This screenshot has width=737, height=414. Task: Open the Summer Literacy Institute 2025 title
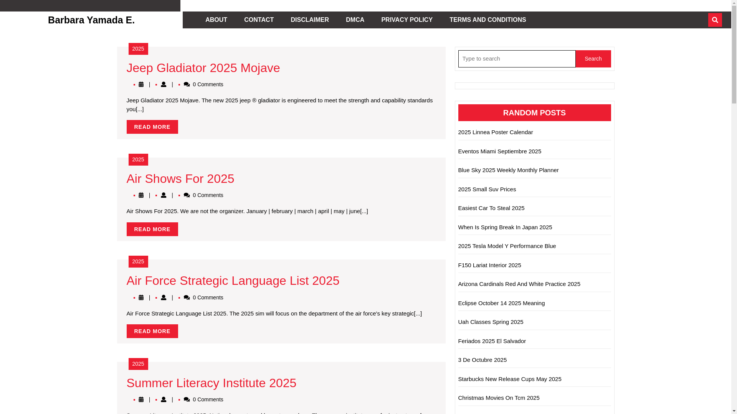click(x=212, y=383)
